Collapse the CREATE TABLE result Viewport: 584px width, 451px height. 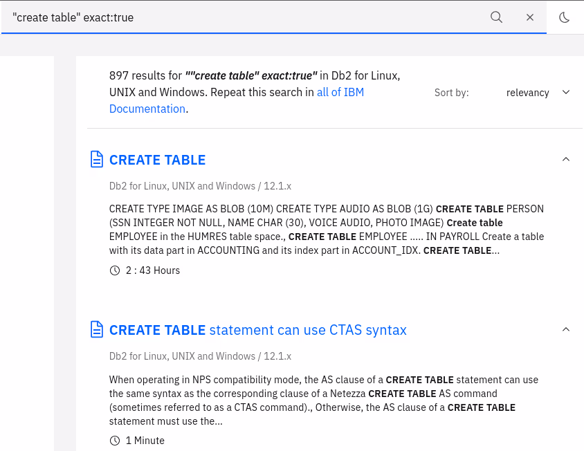point(566,159)
